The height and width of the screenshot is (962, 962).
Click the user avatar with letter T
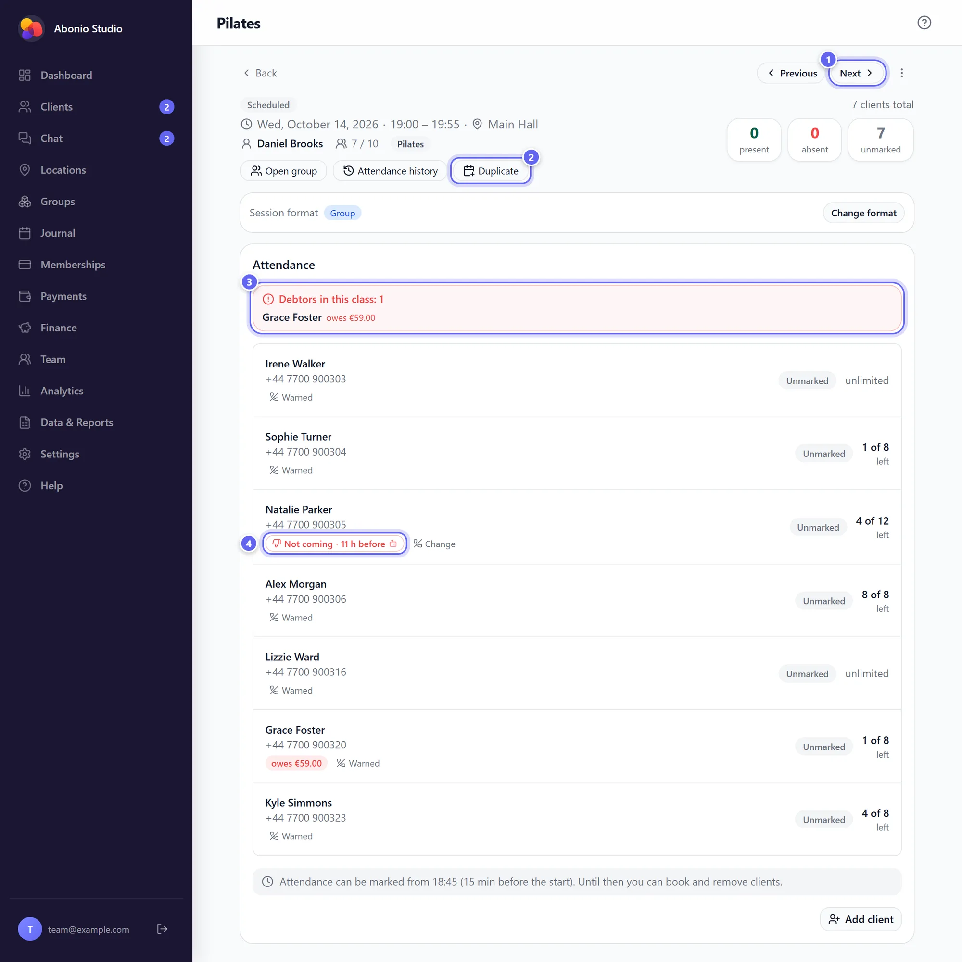pos(30,929)
